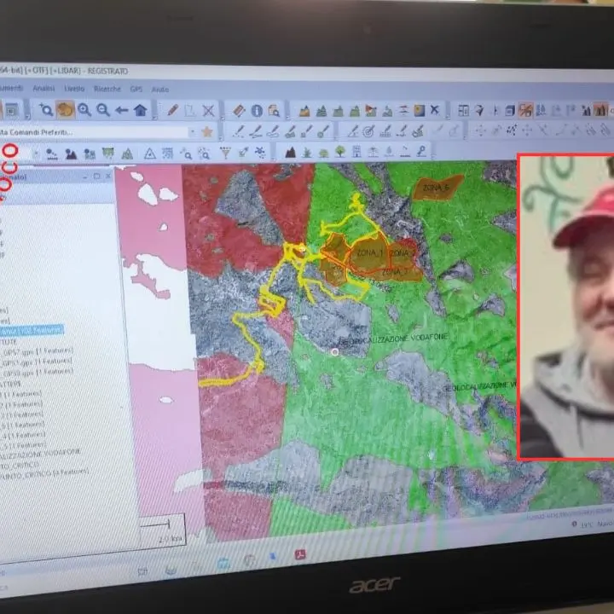Float the layer control panel
Viewport: 614px width, 614px height.
[96, 177]
